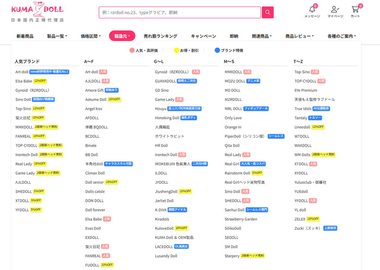Screen dimensions: 380x270
Task: Open Elsa Babe in 人気ブランド column
Action: tap(24, 81)
